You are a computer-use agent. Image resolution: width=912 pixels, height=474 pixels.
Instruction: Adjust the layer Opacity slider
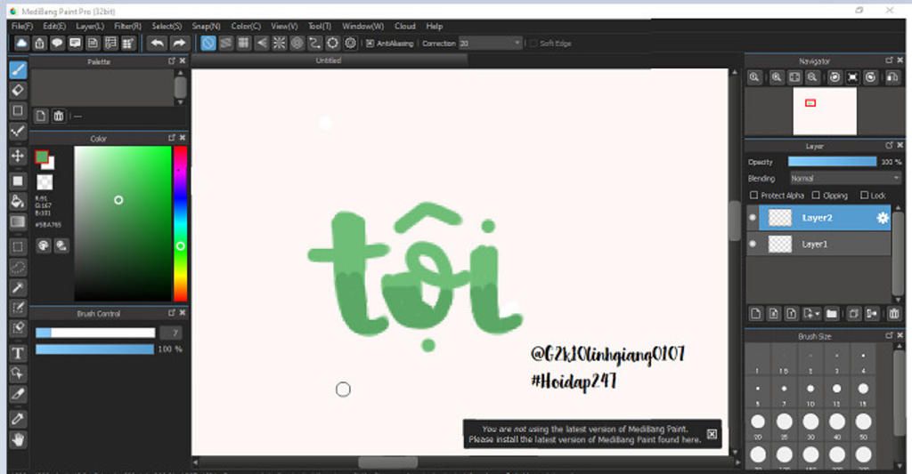coord(832,162)
